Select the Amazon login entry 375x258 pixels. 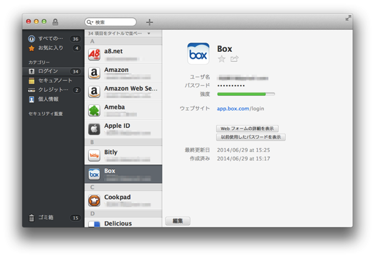pyautogui.click(x=123, y=73)
